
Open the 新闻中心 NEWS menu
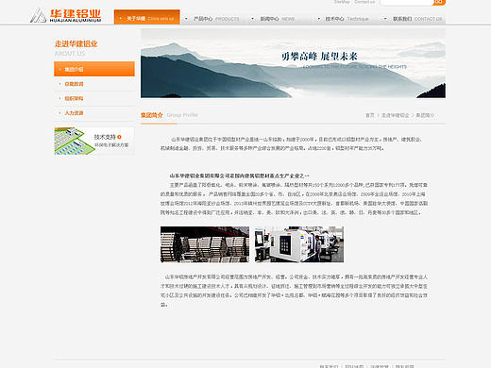278,19
